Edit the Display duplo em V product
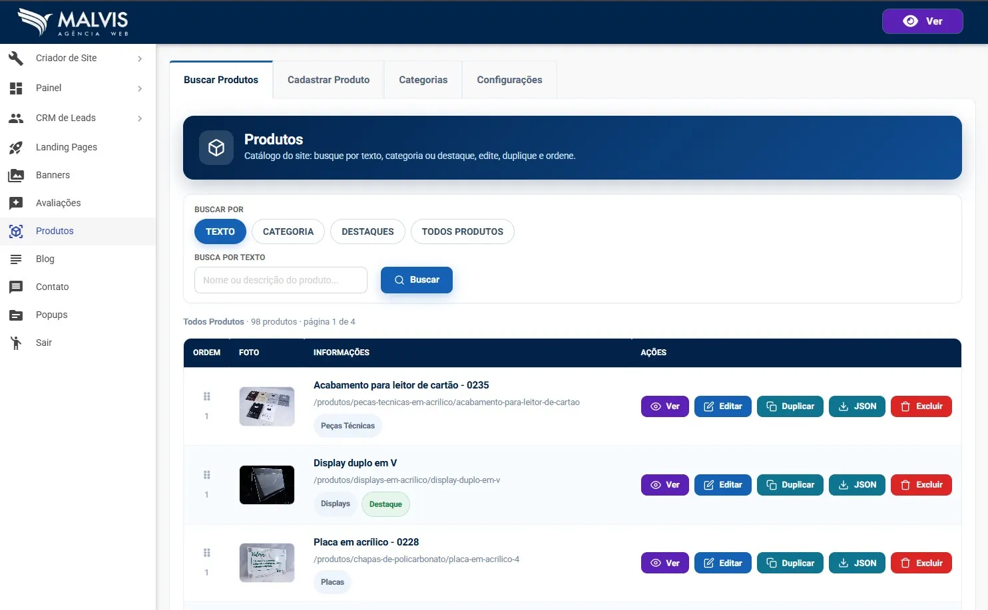The image size is (988, 610). [x=723, y=485]
